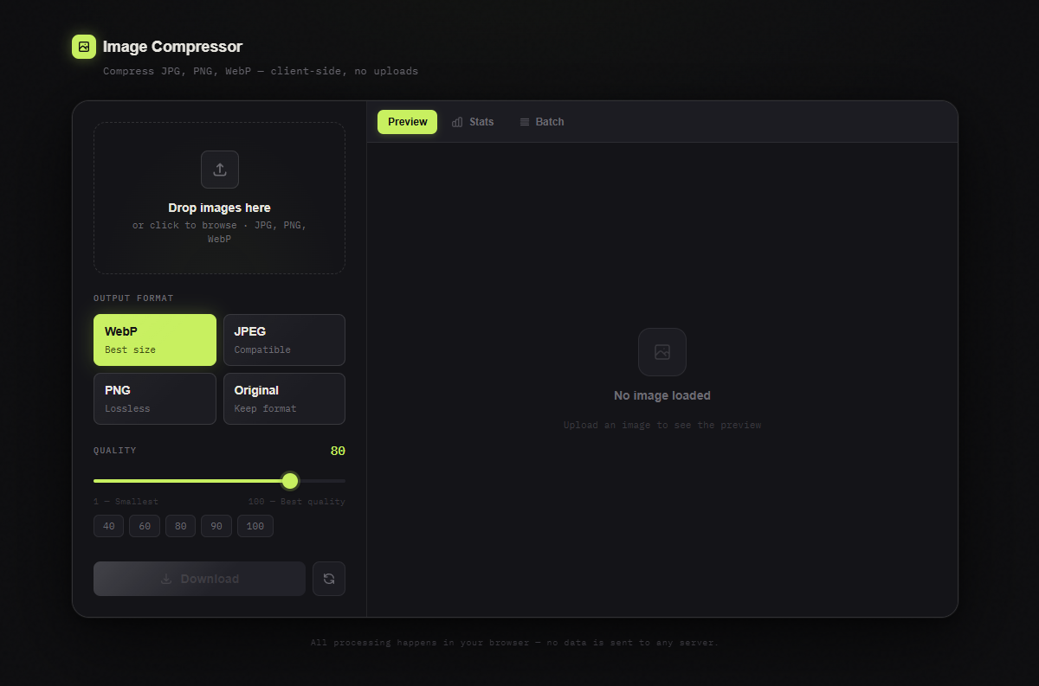Click the empty image placeholder icon

(662, 352)
